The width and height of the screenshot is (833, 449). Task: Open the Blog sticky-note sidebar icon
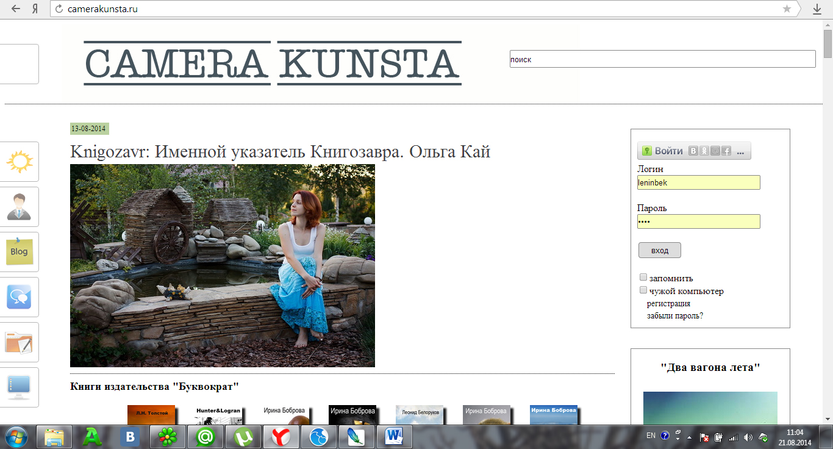[x=19, y=251]
